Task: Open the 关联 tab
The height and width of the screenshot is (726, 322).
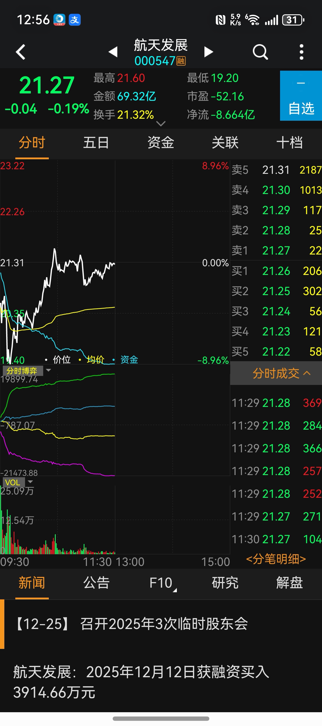Action: 225,143
